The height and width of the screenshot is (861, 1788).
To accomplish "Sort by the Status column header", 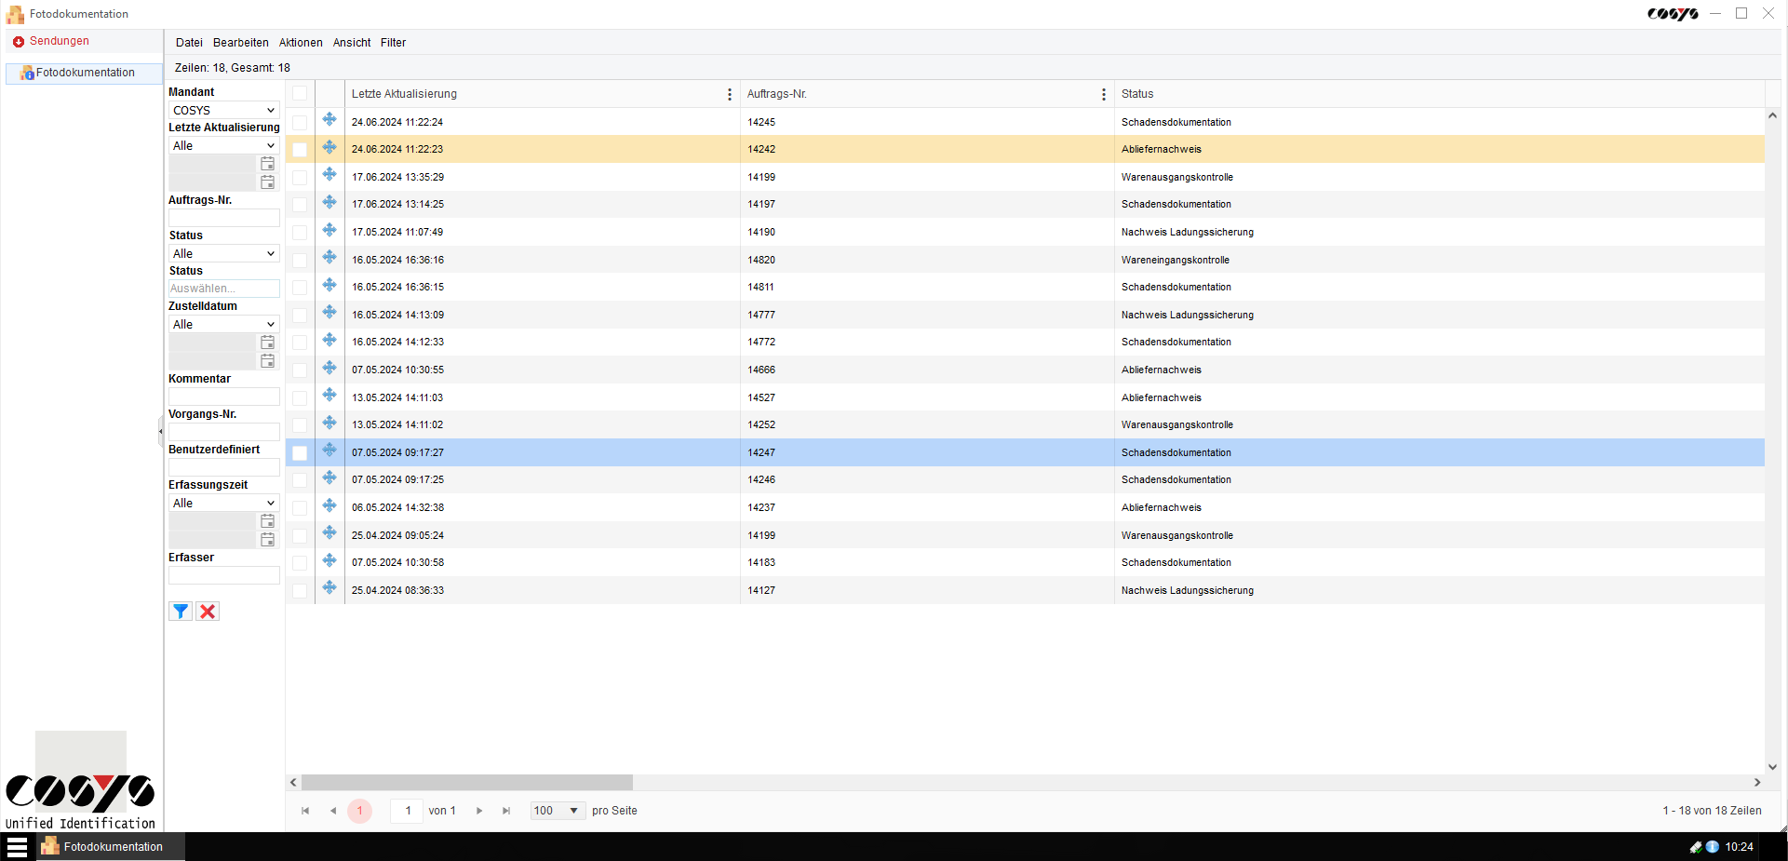I will pos(1137,94).
